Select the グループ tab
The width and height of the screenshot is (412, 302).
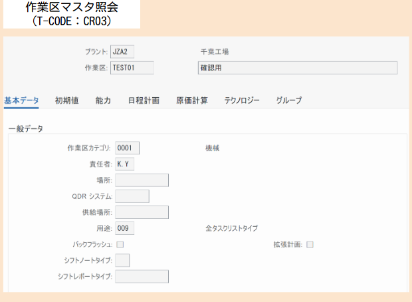click(289, 100)
